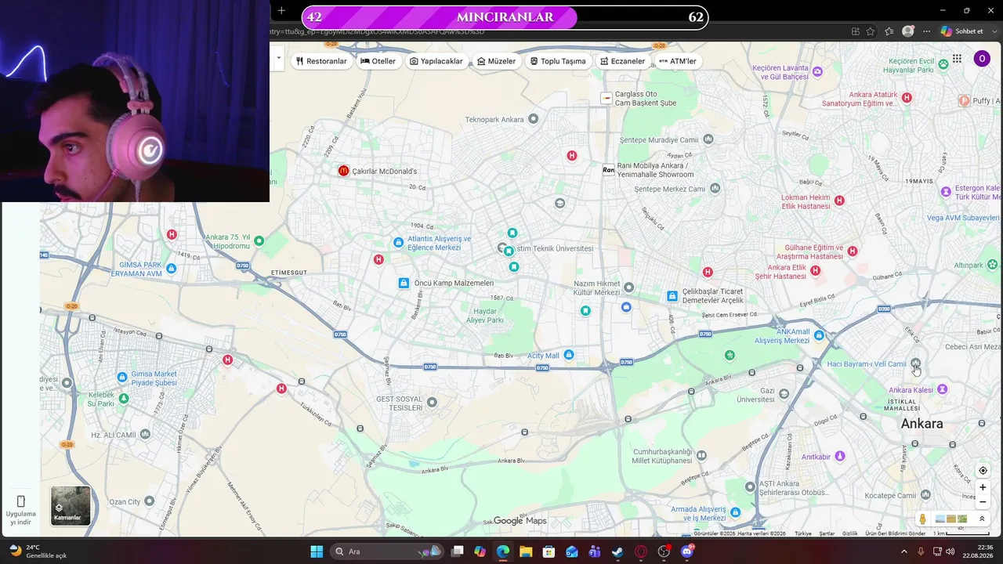Click the ETİMESGUT district label
This screenshot has width=1003, height=564.
click(x=289, y=273)
